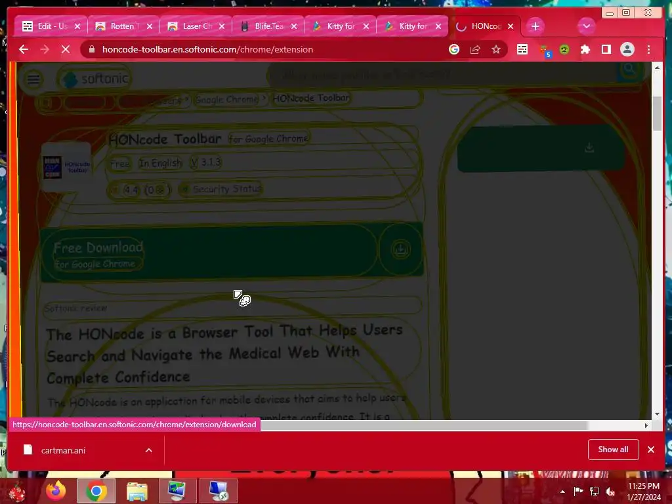Viewport: 672px width, 504px height.
Task: Open File Explorer from the taskbar
Action: coord(136,491)
